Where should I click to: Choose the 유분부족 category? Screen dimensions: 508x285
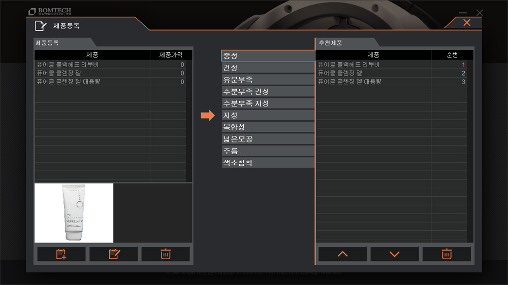click(x=268, y=80)
